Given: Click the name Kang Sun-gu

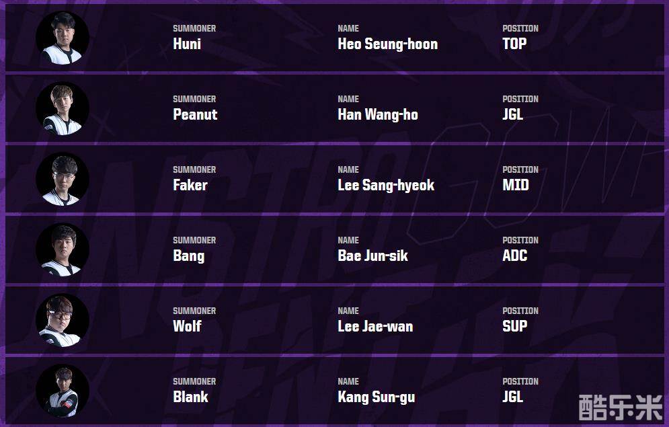Looking at the screenshot, I should click(x=376, y=397).
